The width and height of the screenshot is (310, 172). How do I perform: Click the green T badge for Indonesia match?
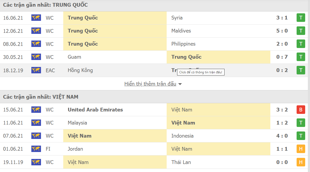pos(301,136)
